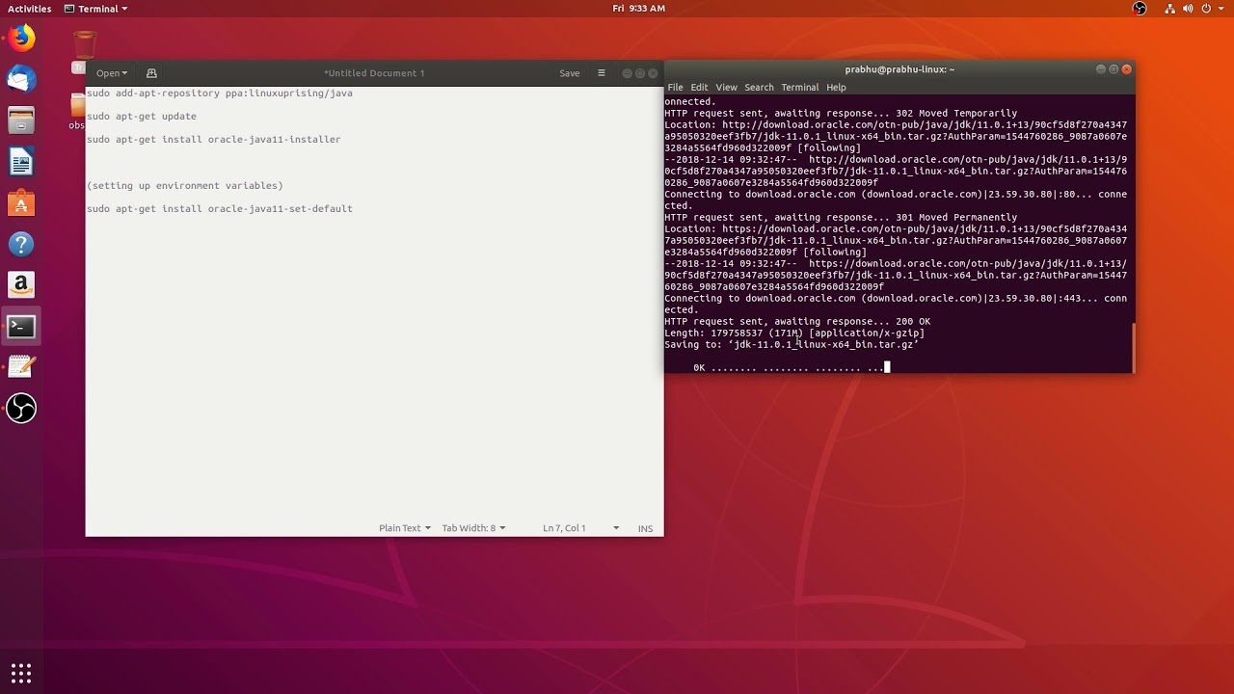Click the Save button in gedit
1234x694 pixels.
[570, 73]
